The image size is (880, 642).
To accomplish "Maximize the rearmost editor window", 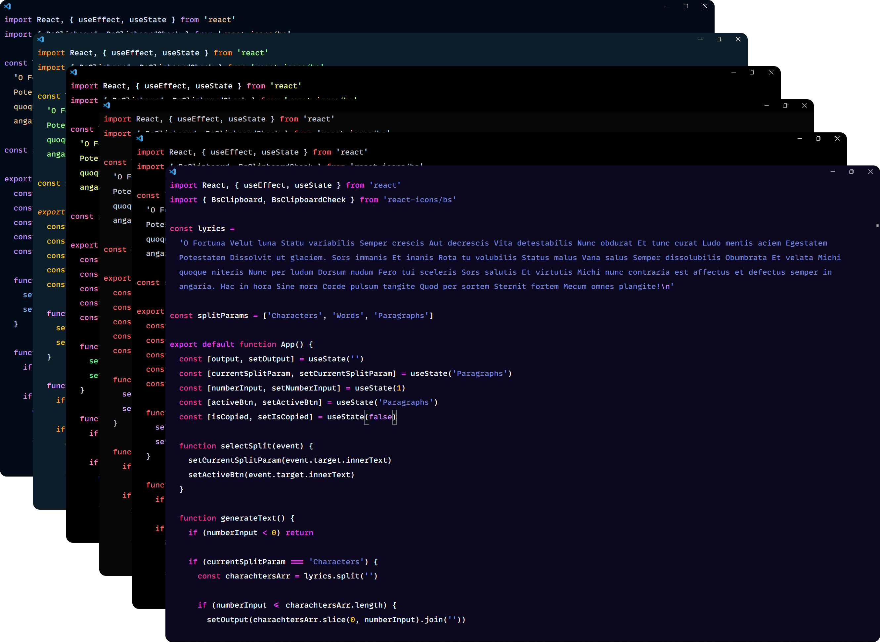I will pos(686,6).
